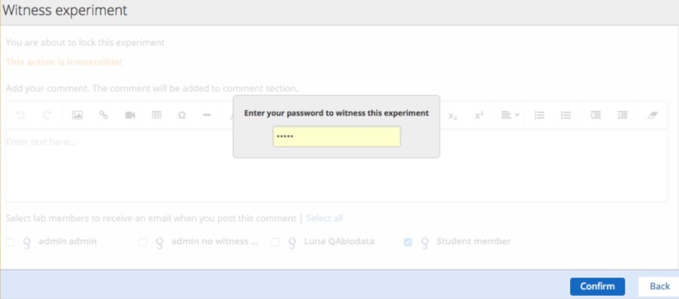
Task: Insert a link with the chain icon
Action: (x=104, y=115)
